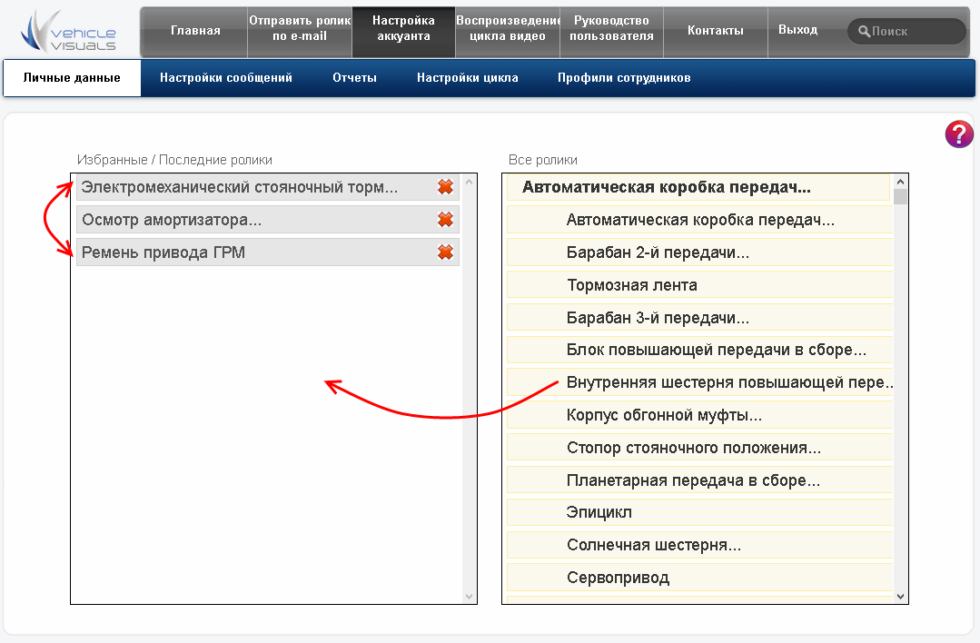Open the red question mark help icon
Viewport: 980px width, 643px height.
pos(959,134)
